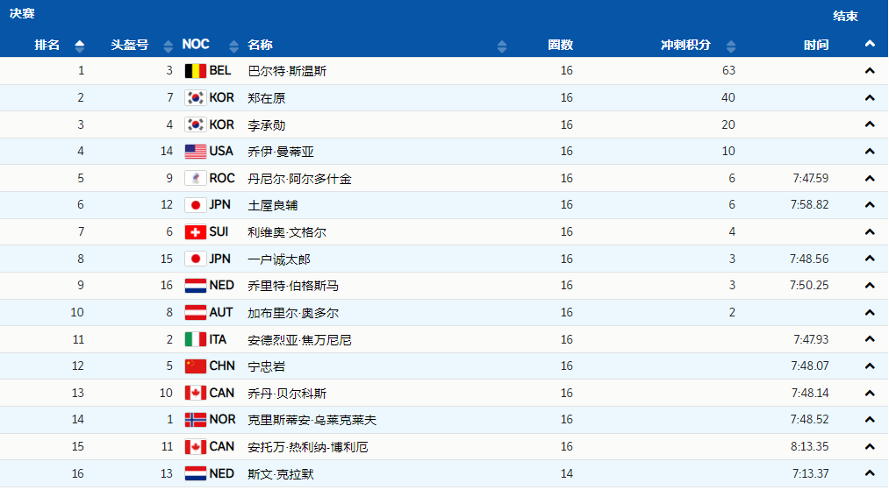Sort by 名称 column sort arrows
This screenshot has width=889, height=490.
[x=502, y=46]
